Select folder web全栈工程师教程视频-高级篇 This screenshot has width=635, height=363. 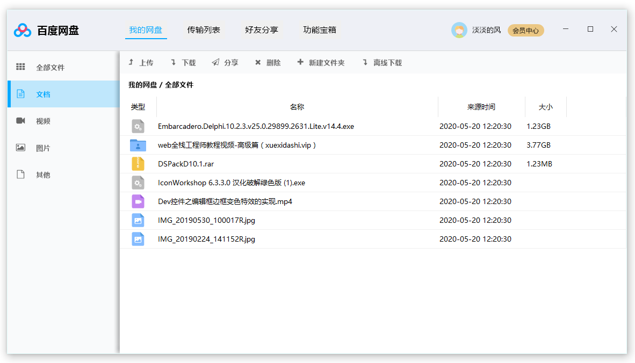237,145
